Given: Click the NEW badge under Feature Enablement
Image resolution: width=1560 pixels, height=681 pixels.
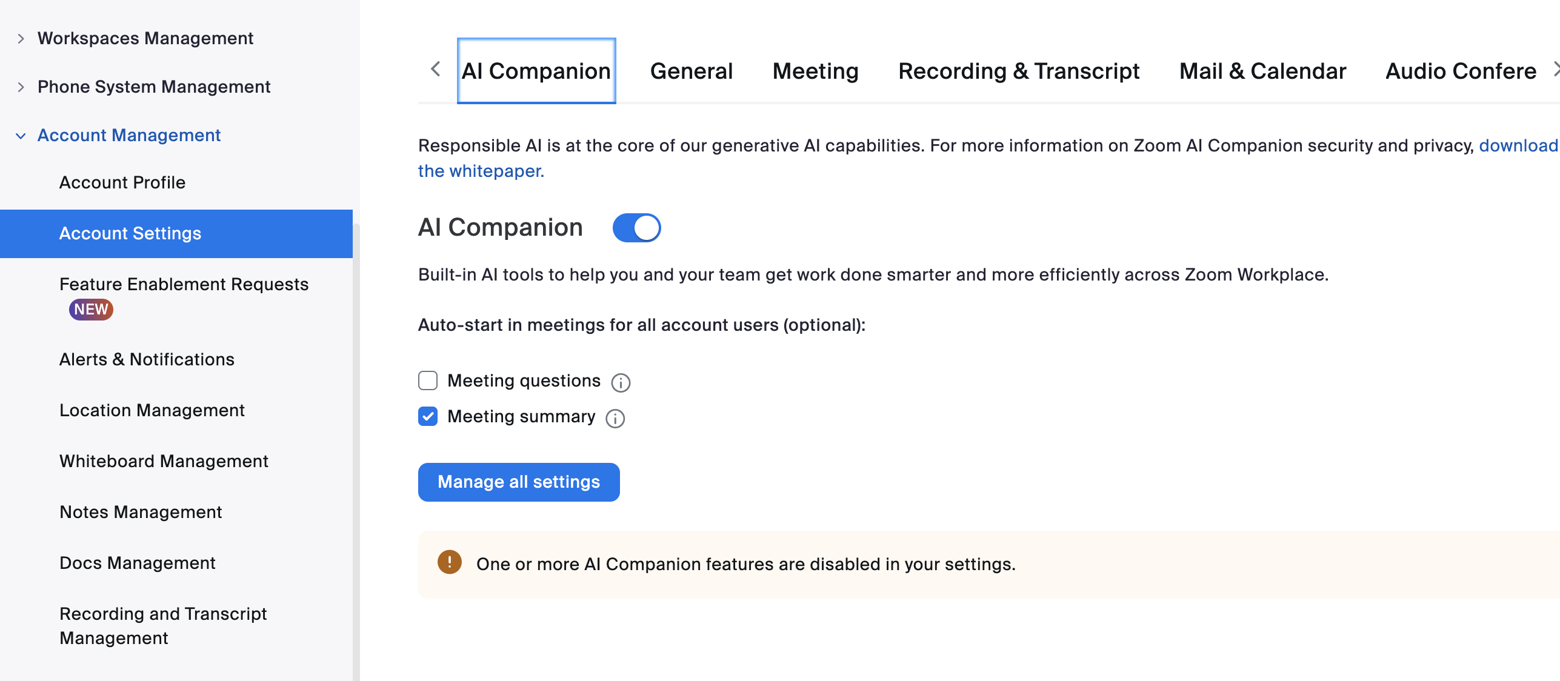Looking at the screenshot, I should tap(91, 310).
